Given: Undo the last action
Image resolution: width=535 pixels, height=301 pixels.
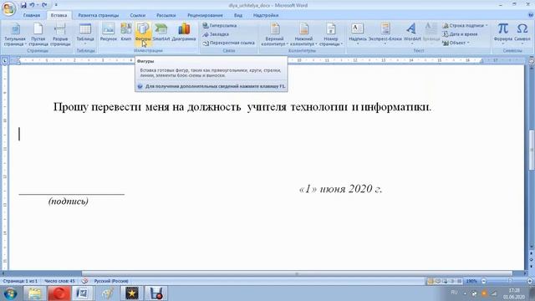Looking at the screenshot, I should [32, 5].
